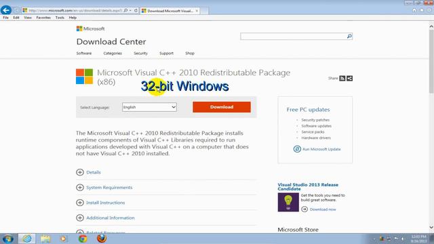Viewport: 434px width, 244px height.
Task: Open the address bar dropdown arrow
Action: pyautogui.click(x=130, y=11)
